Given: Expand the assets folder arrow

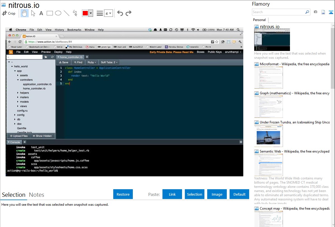Looking at the screenshot, I should [18, 75].
